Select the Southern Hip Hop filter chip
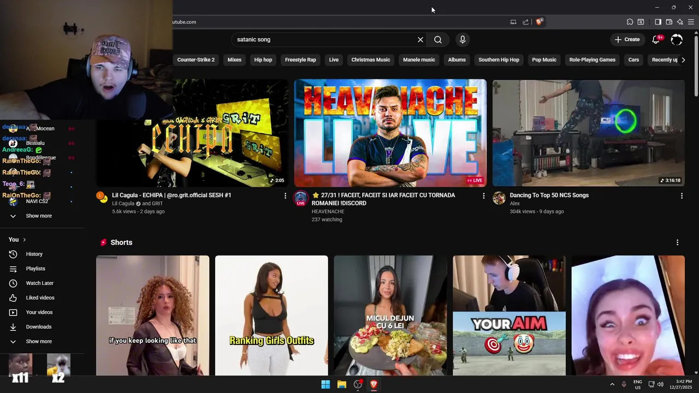The image size is (699, 393). pyautogui.click(x=499, y=60)
